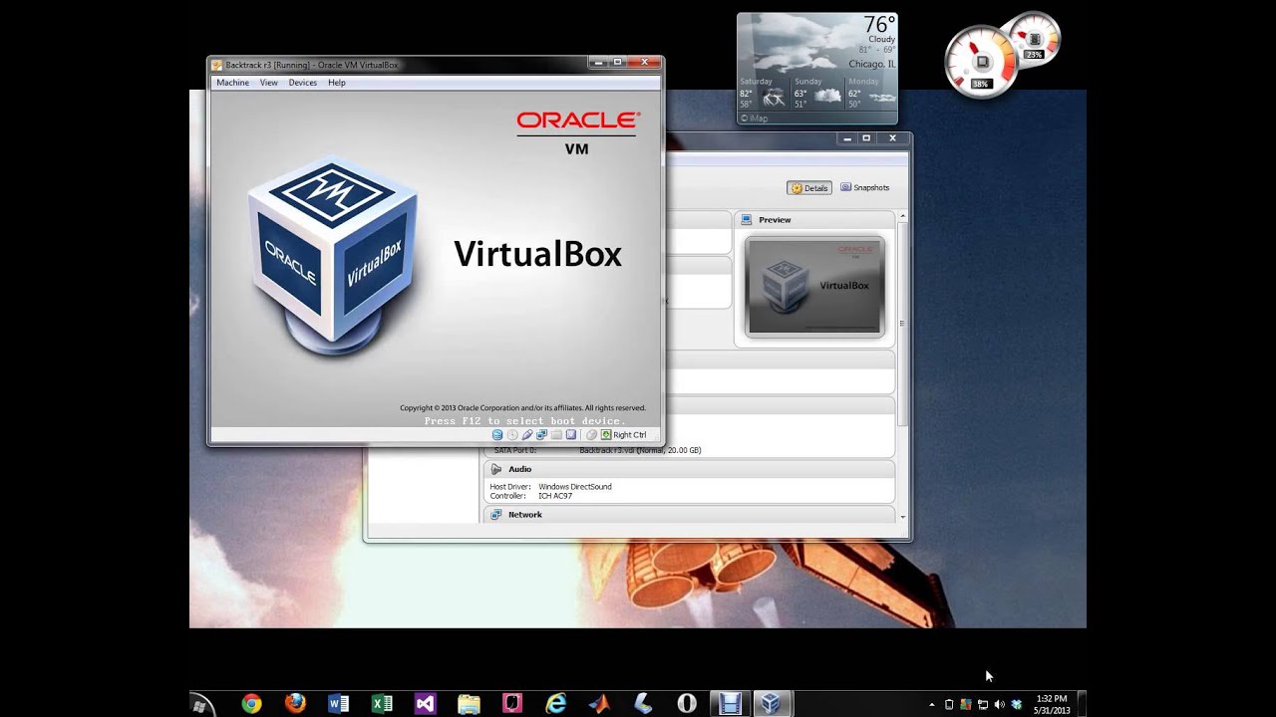This screenshot has height=717, width=1276.
Task: Show hidden tray icons arrow
Action: (932, 705)
